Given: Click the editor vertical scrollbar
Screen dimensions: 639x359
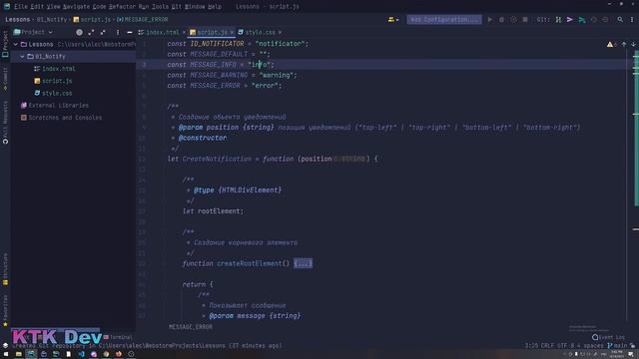Looking at the screenshot, I should tap(636, 128).
